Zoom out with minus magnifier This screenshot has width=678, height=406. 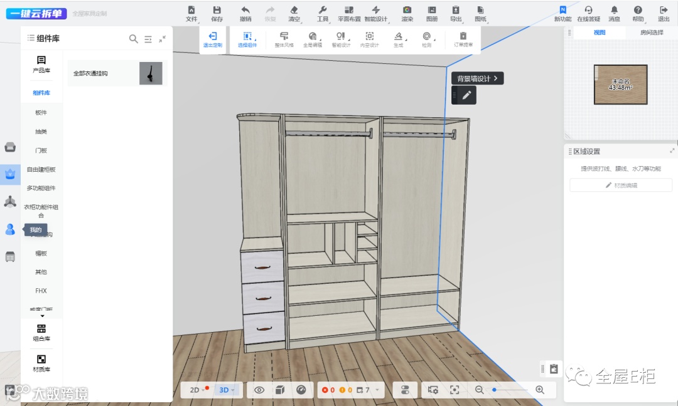coord(479,390)
